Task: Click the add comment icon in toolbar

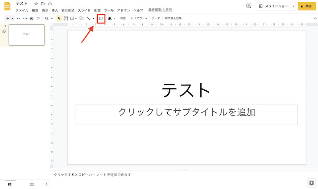Action: click(101, 18)
